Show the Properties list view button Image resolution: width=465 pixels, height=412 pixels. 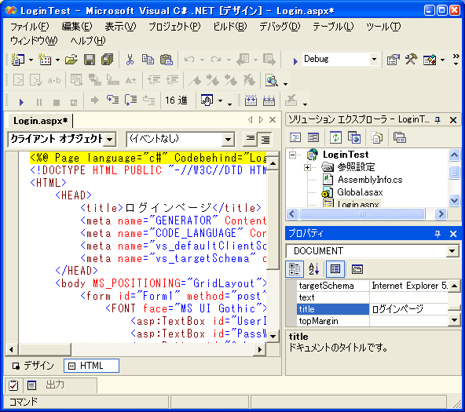coord(335,269)
